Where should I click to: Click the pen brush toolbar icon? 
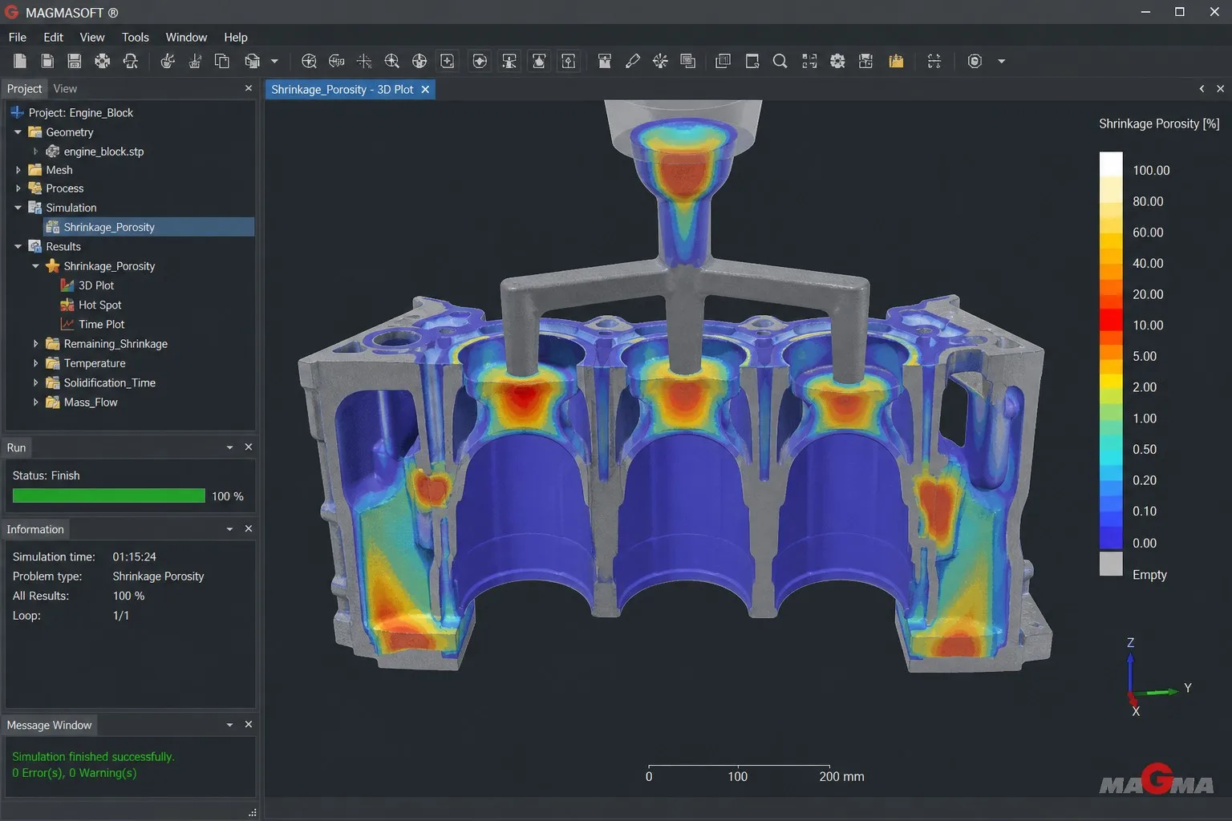tap(633, 61)
